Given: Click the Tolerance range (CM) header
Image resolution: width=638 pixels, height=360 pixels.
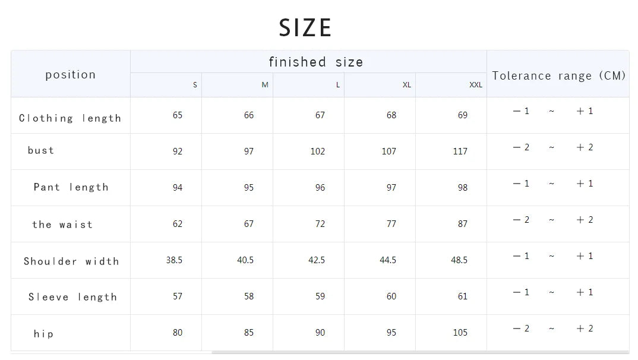Looking at the screenshot, I should (558, 75).
